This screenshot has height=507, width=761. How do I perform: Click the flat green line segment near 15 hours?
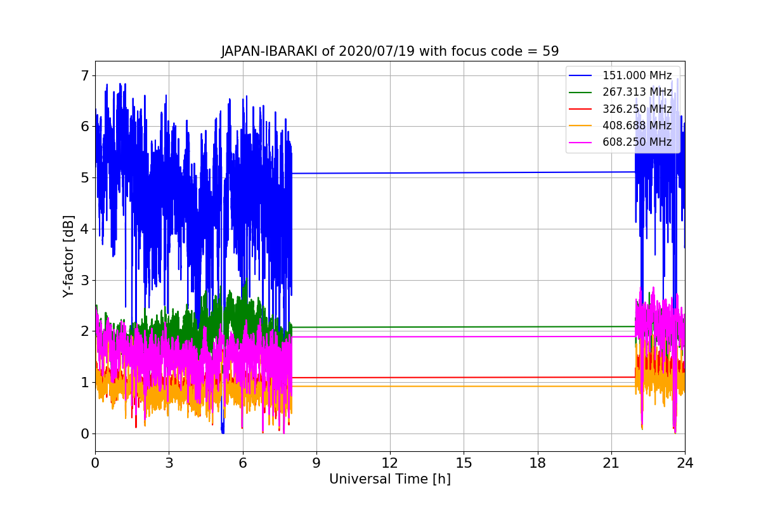[x=464, y=327]
